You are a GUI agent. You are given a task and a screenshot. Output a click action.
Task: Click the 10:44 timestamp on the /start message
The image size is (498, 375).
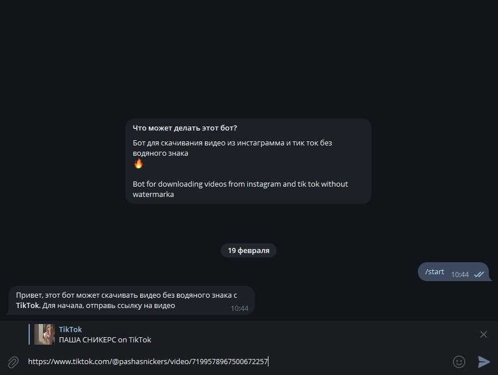[460, 274]
